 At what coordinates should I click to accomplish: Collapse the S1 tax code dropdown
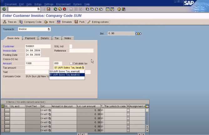tap(83, 68)
